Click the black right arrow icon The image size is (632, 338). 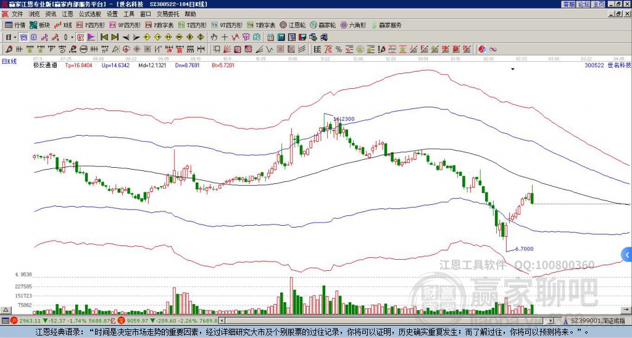click(x=136, y=37)
